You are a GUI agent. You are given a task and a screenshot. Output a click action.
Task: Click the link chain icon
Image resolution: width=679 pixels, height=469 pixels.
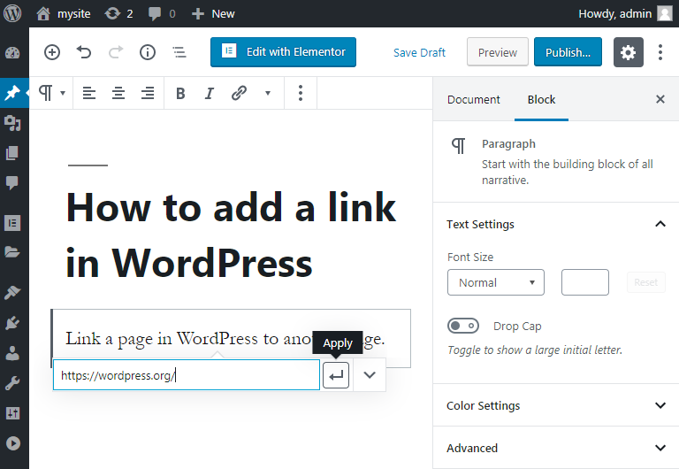coord(239,93)
